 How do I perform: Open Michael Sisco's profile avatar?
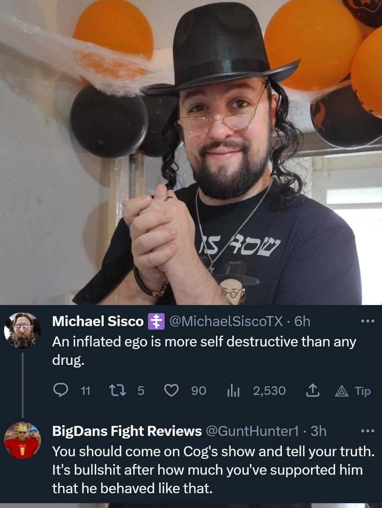23,330
